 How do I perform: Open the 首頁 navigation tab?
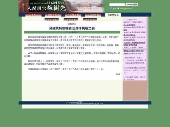(x=33, y=15)
